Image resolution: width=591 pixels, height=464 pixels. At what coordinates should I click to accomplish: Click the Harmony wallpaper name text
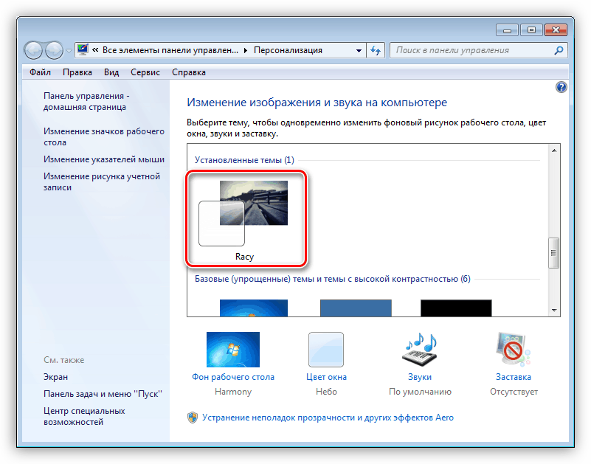point(233,392)
